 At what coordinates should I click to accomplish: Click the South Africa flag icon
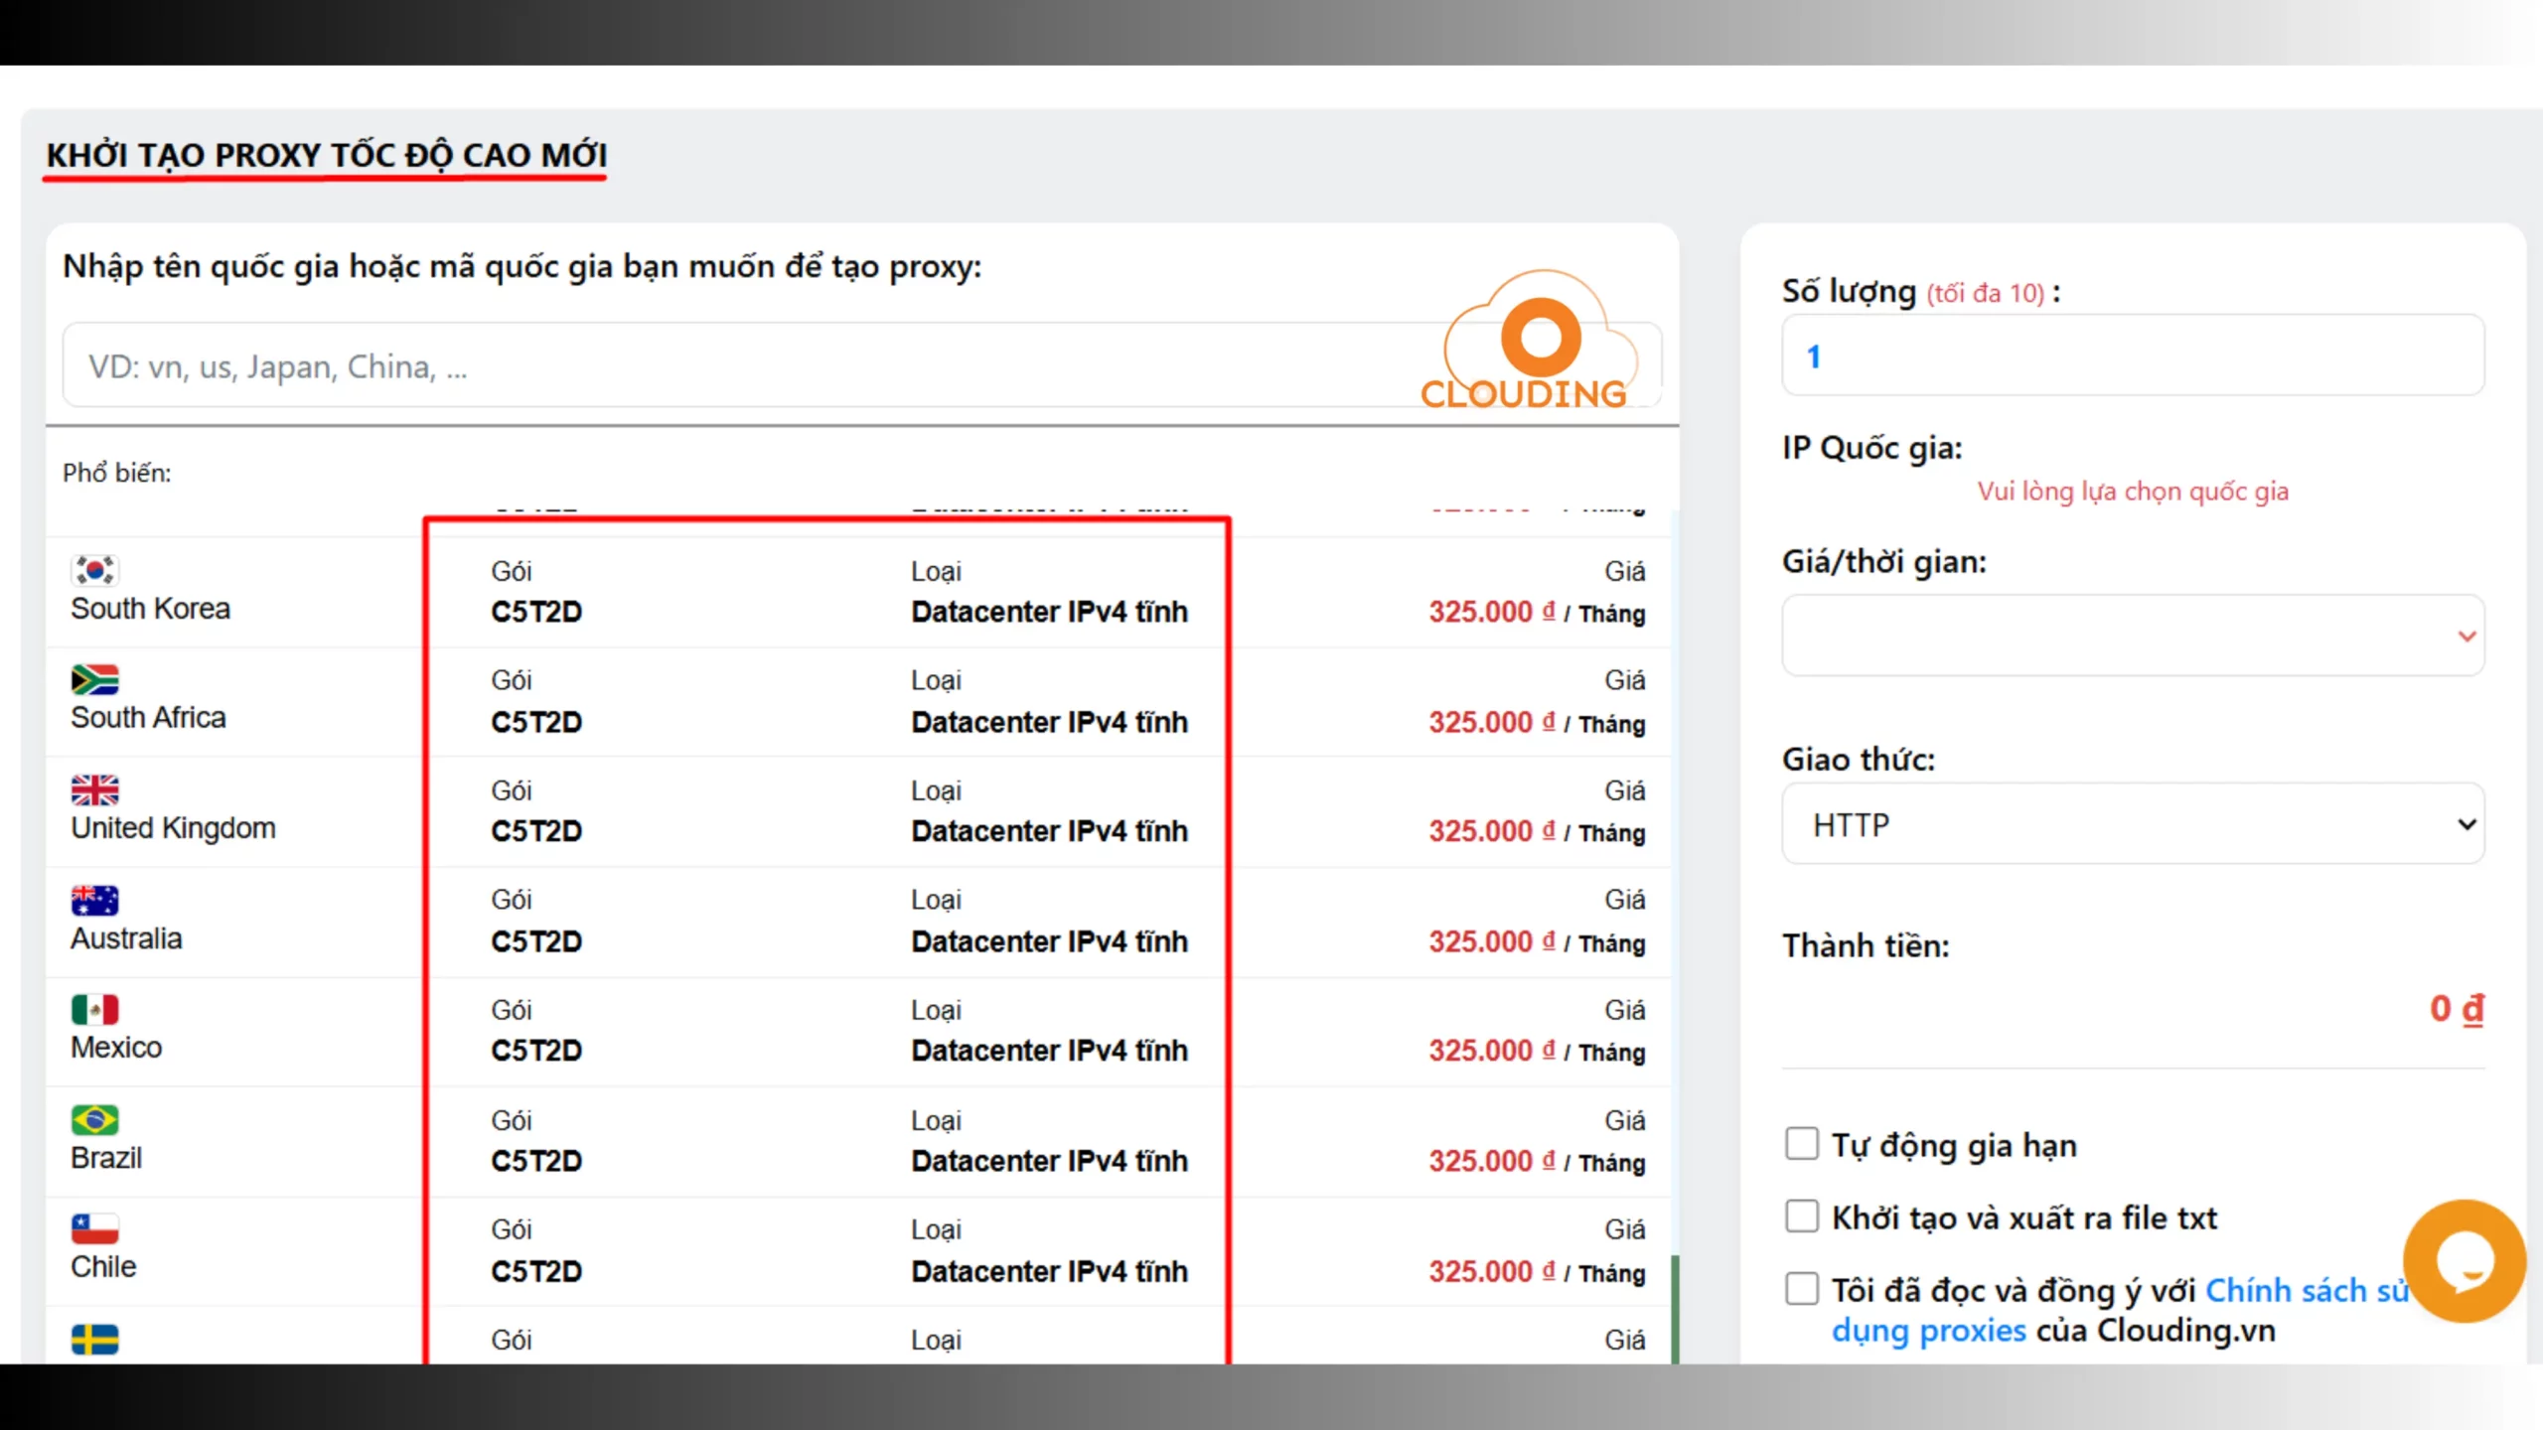[x=94, y=679]
